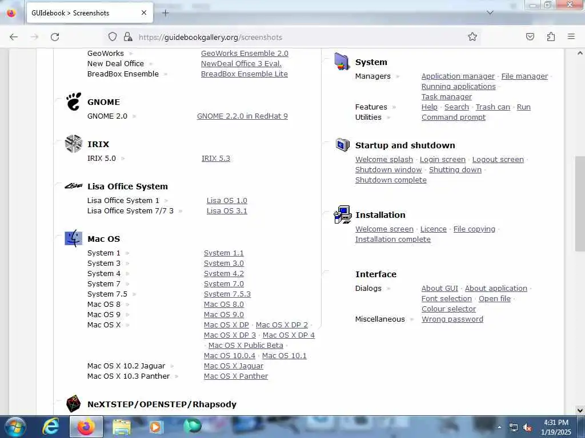Show hidden tray icons arrow
The image size is (585, 438).
[x=499, y=427]
